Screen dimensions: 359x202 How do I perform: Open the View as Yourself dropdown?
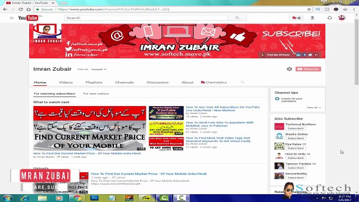click(x=99, y=69)
